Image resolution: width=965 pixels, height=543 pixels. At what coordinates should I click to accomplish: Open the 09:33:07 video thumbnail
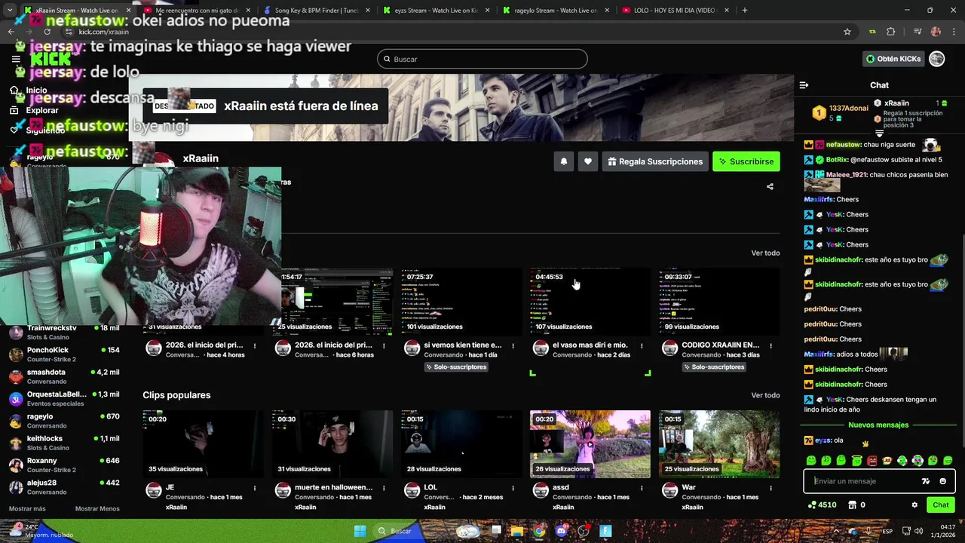(x=718, y=301)
